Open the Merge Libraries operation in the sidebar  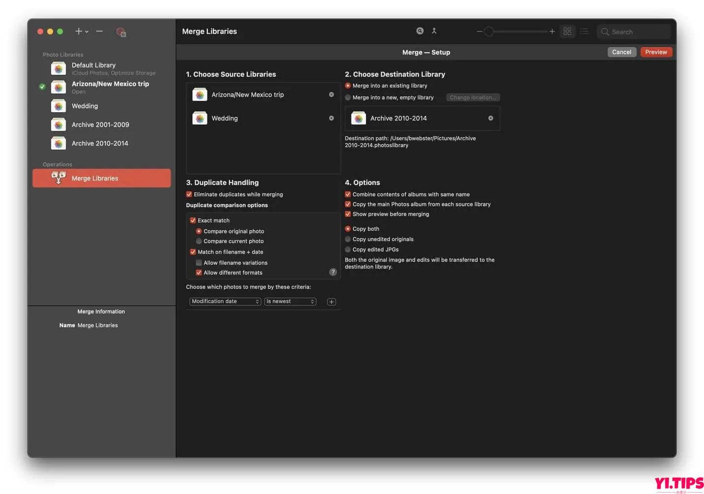[x=102, y=178]
